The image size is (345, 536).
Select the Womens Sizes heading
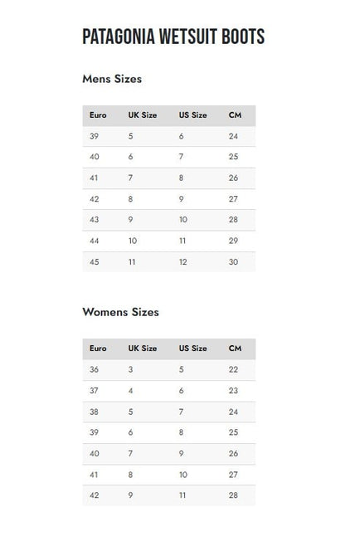120,312
